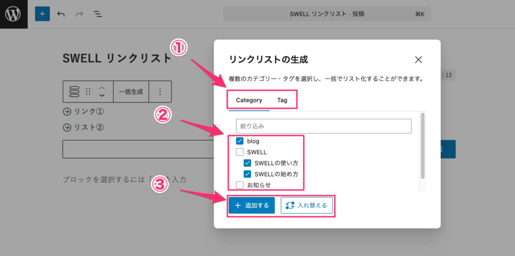Click the link list block type icon

coord(74,91)
